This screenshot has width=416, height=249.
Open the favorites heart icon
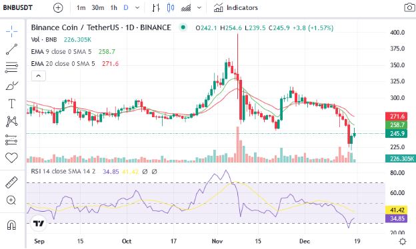[11, 158]
